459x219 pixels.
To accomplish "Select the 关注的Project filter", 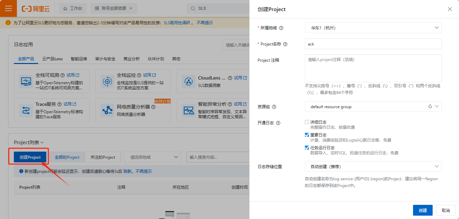I will [x=103, y=157].
